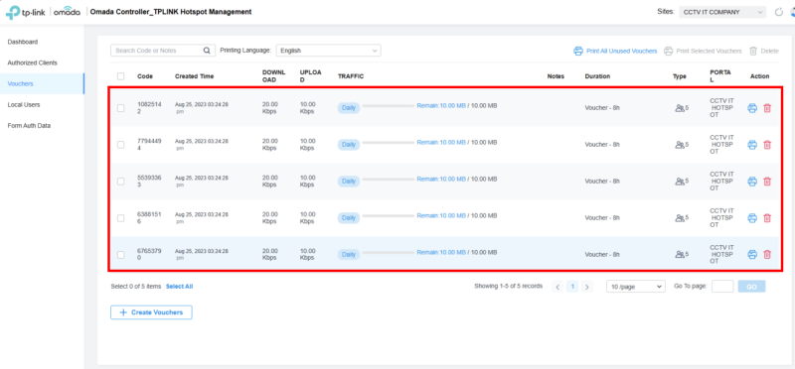Check the box for voucher 63881516
The image size is (795, 369).
coord(120,218)
